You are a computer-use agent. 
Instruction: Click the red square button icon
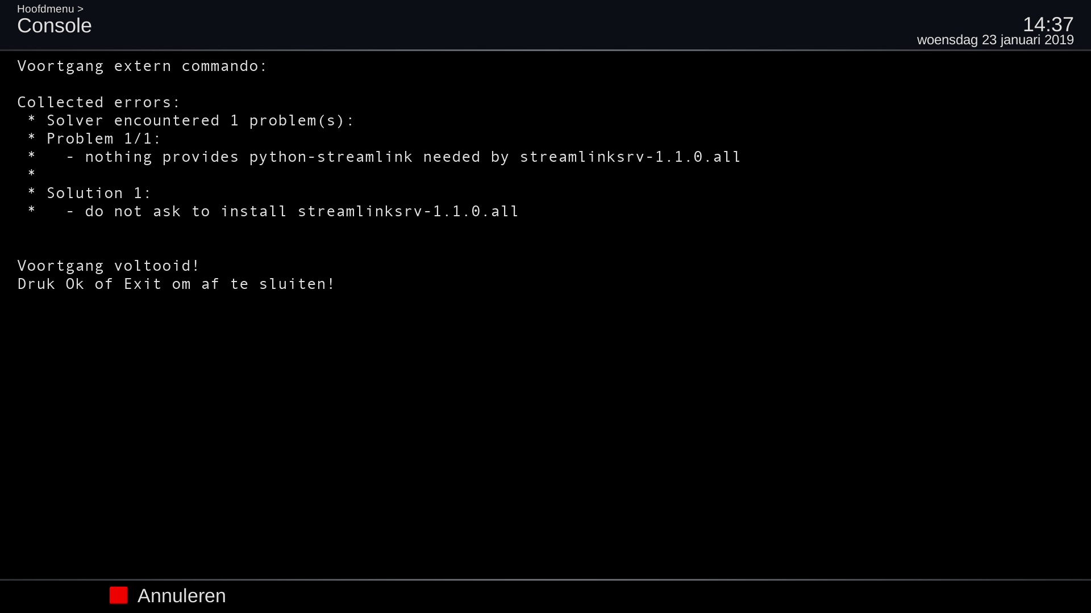point(118,595)
